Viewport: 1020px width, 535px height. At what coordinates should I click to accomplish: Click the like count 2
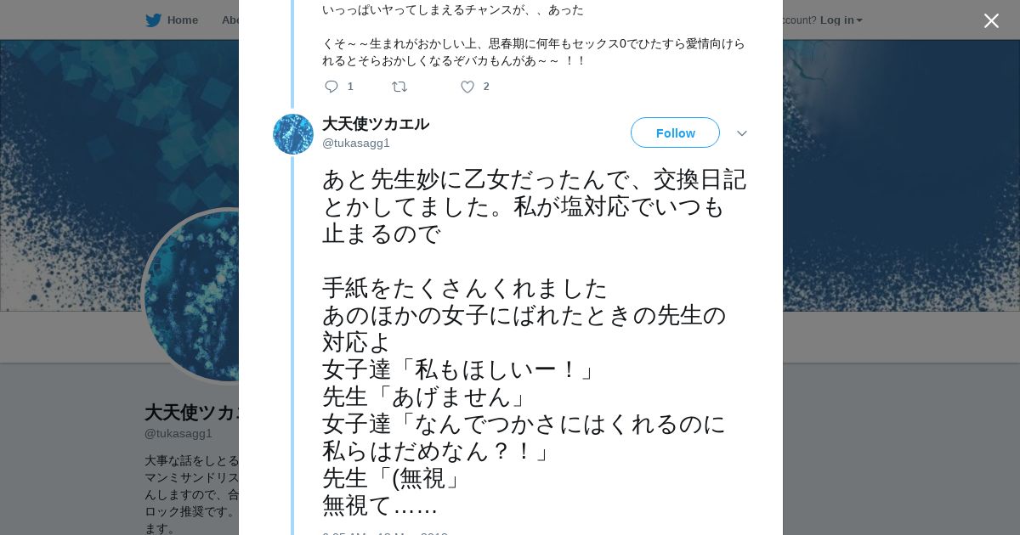tap(486, 87)
